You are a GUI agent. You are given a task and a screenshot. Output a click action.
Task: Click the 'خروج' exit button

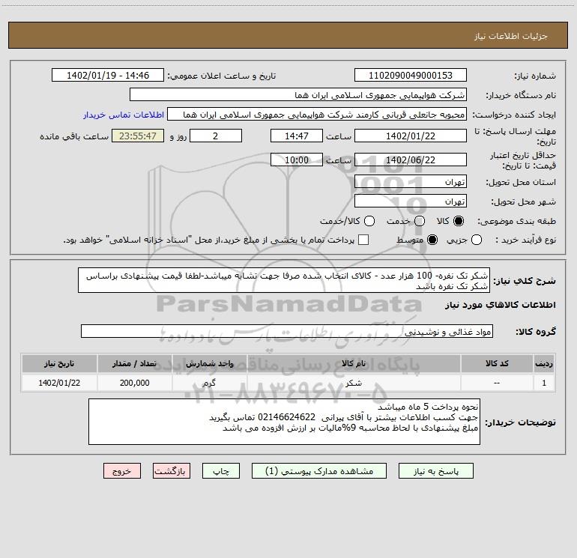point(123,471)
